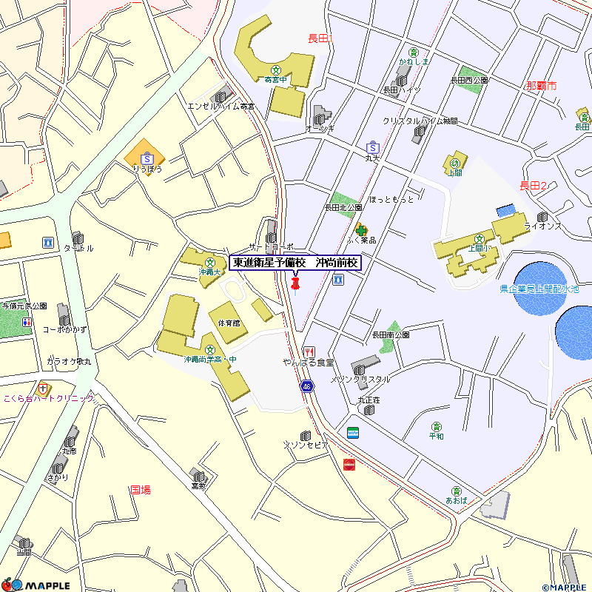Select the こくら台ハートクリニック clinic shield icon
Image resolution: width=592 pixels, height=592 pixels.
coord(44,388)
